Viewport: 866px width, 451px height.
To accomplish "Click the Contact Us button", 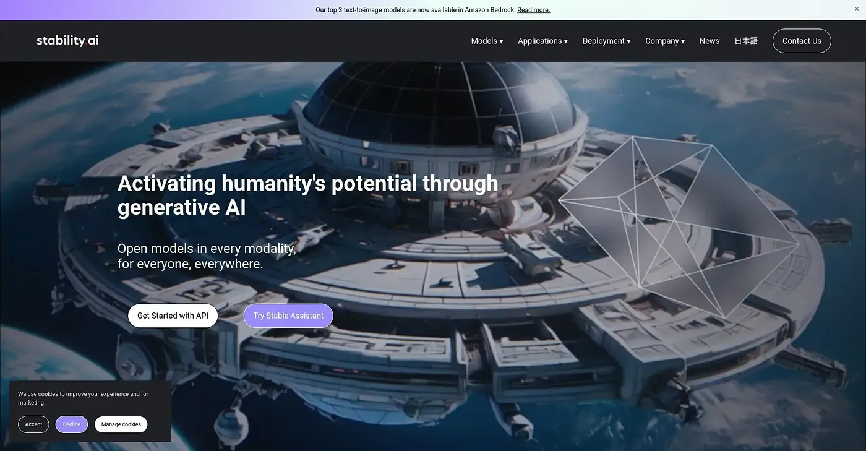I will click(802, 41).
